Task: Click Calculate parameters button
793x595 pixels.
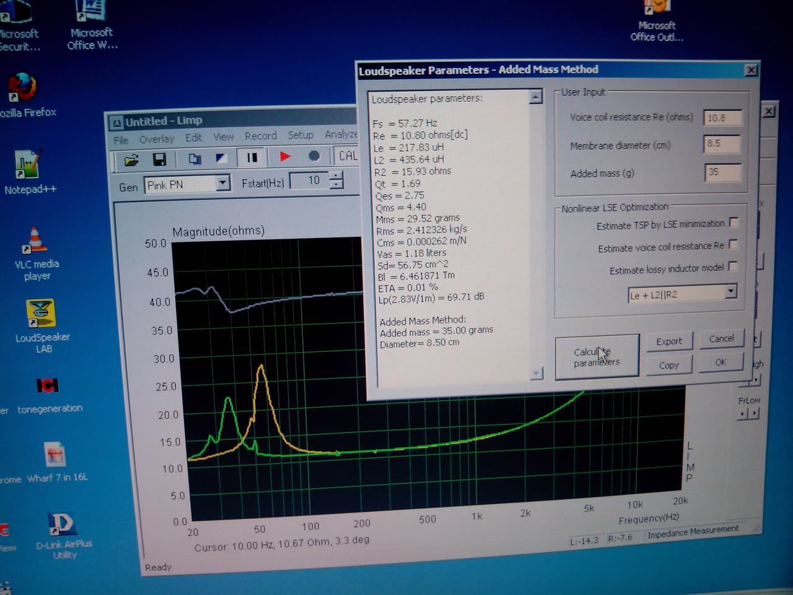Action: coord(597,356)
